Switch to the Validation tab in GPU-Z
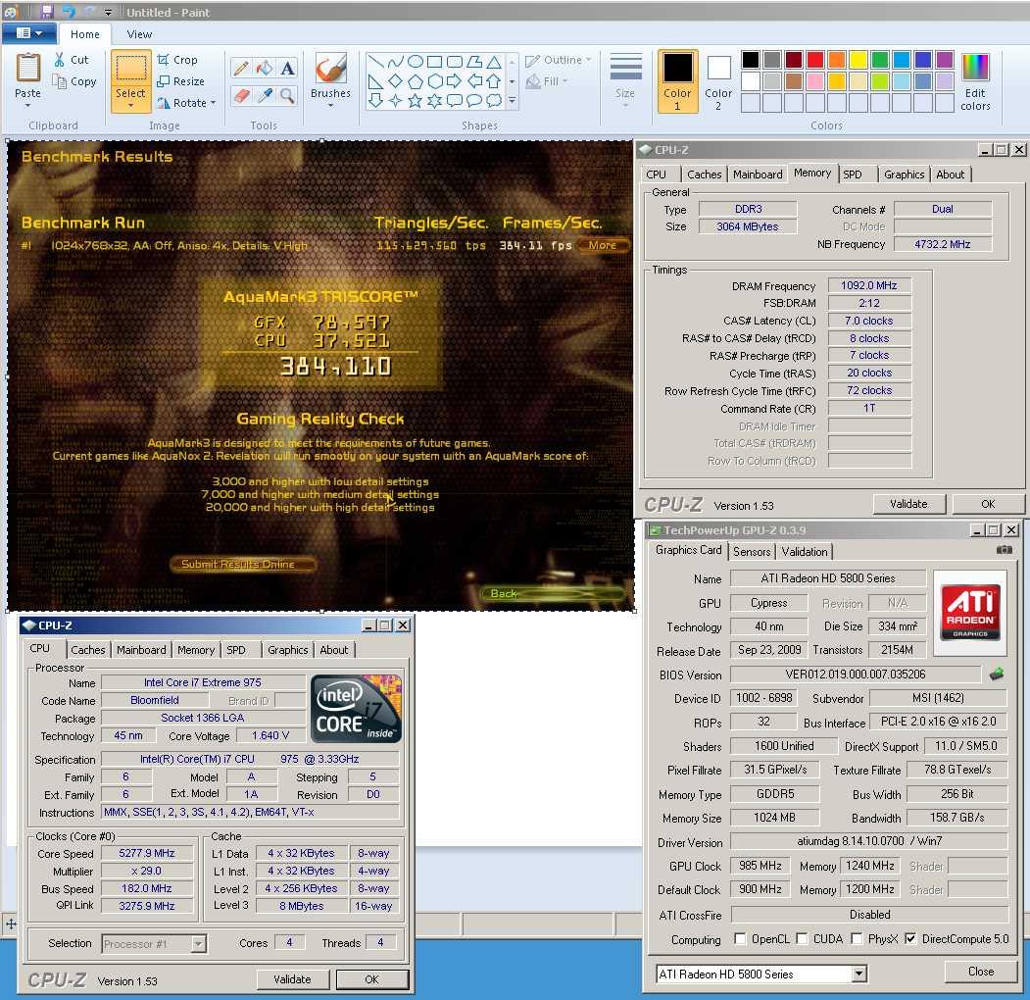Image resolution: width=1030 pixels, height=1000 pixels. coord(805,552)
